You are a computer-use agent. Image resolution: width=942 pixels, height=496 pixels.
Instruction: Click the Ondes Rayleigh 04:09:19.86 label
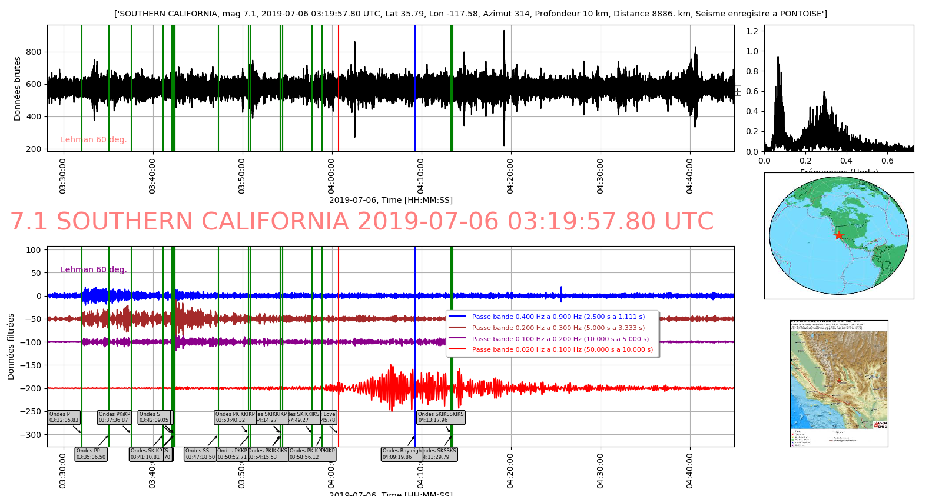tap(402, 454)
